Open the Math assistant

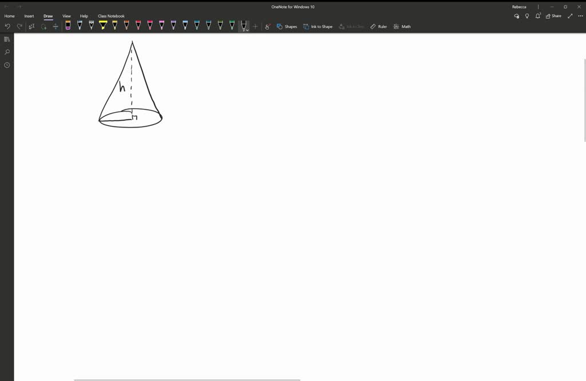402,26
